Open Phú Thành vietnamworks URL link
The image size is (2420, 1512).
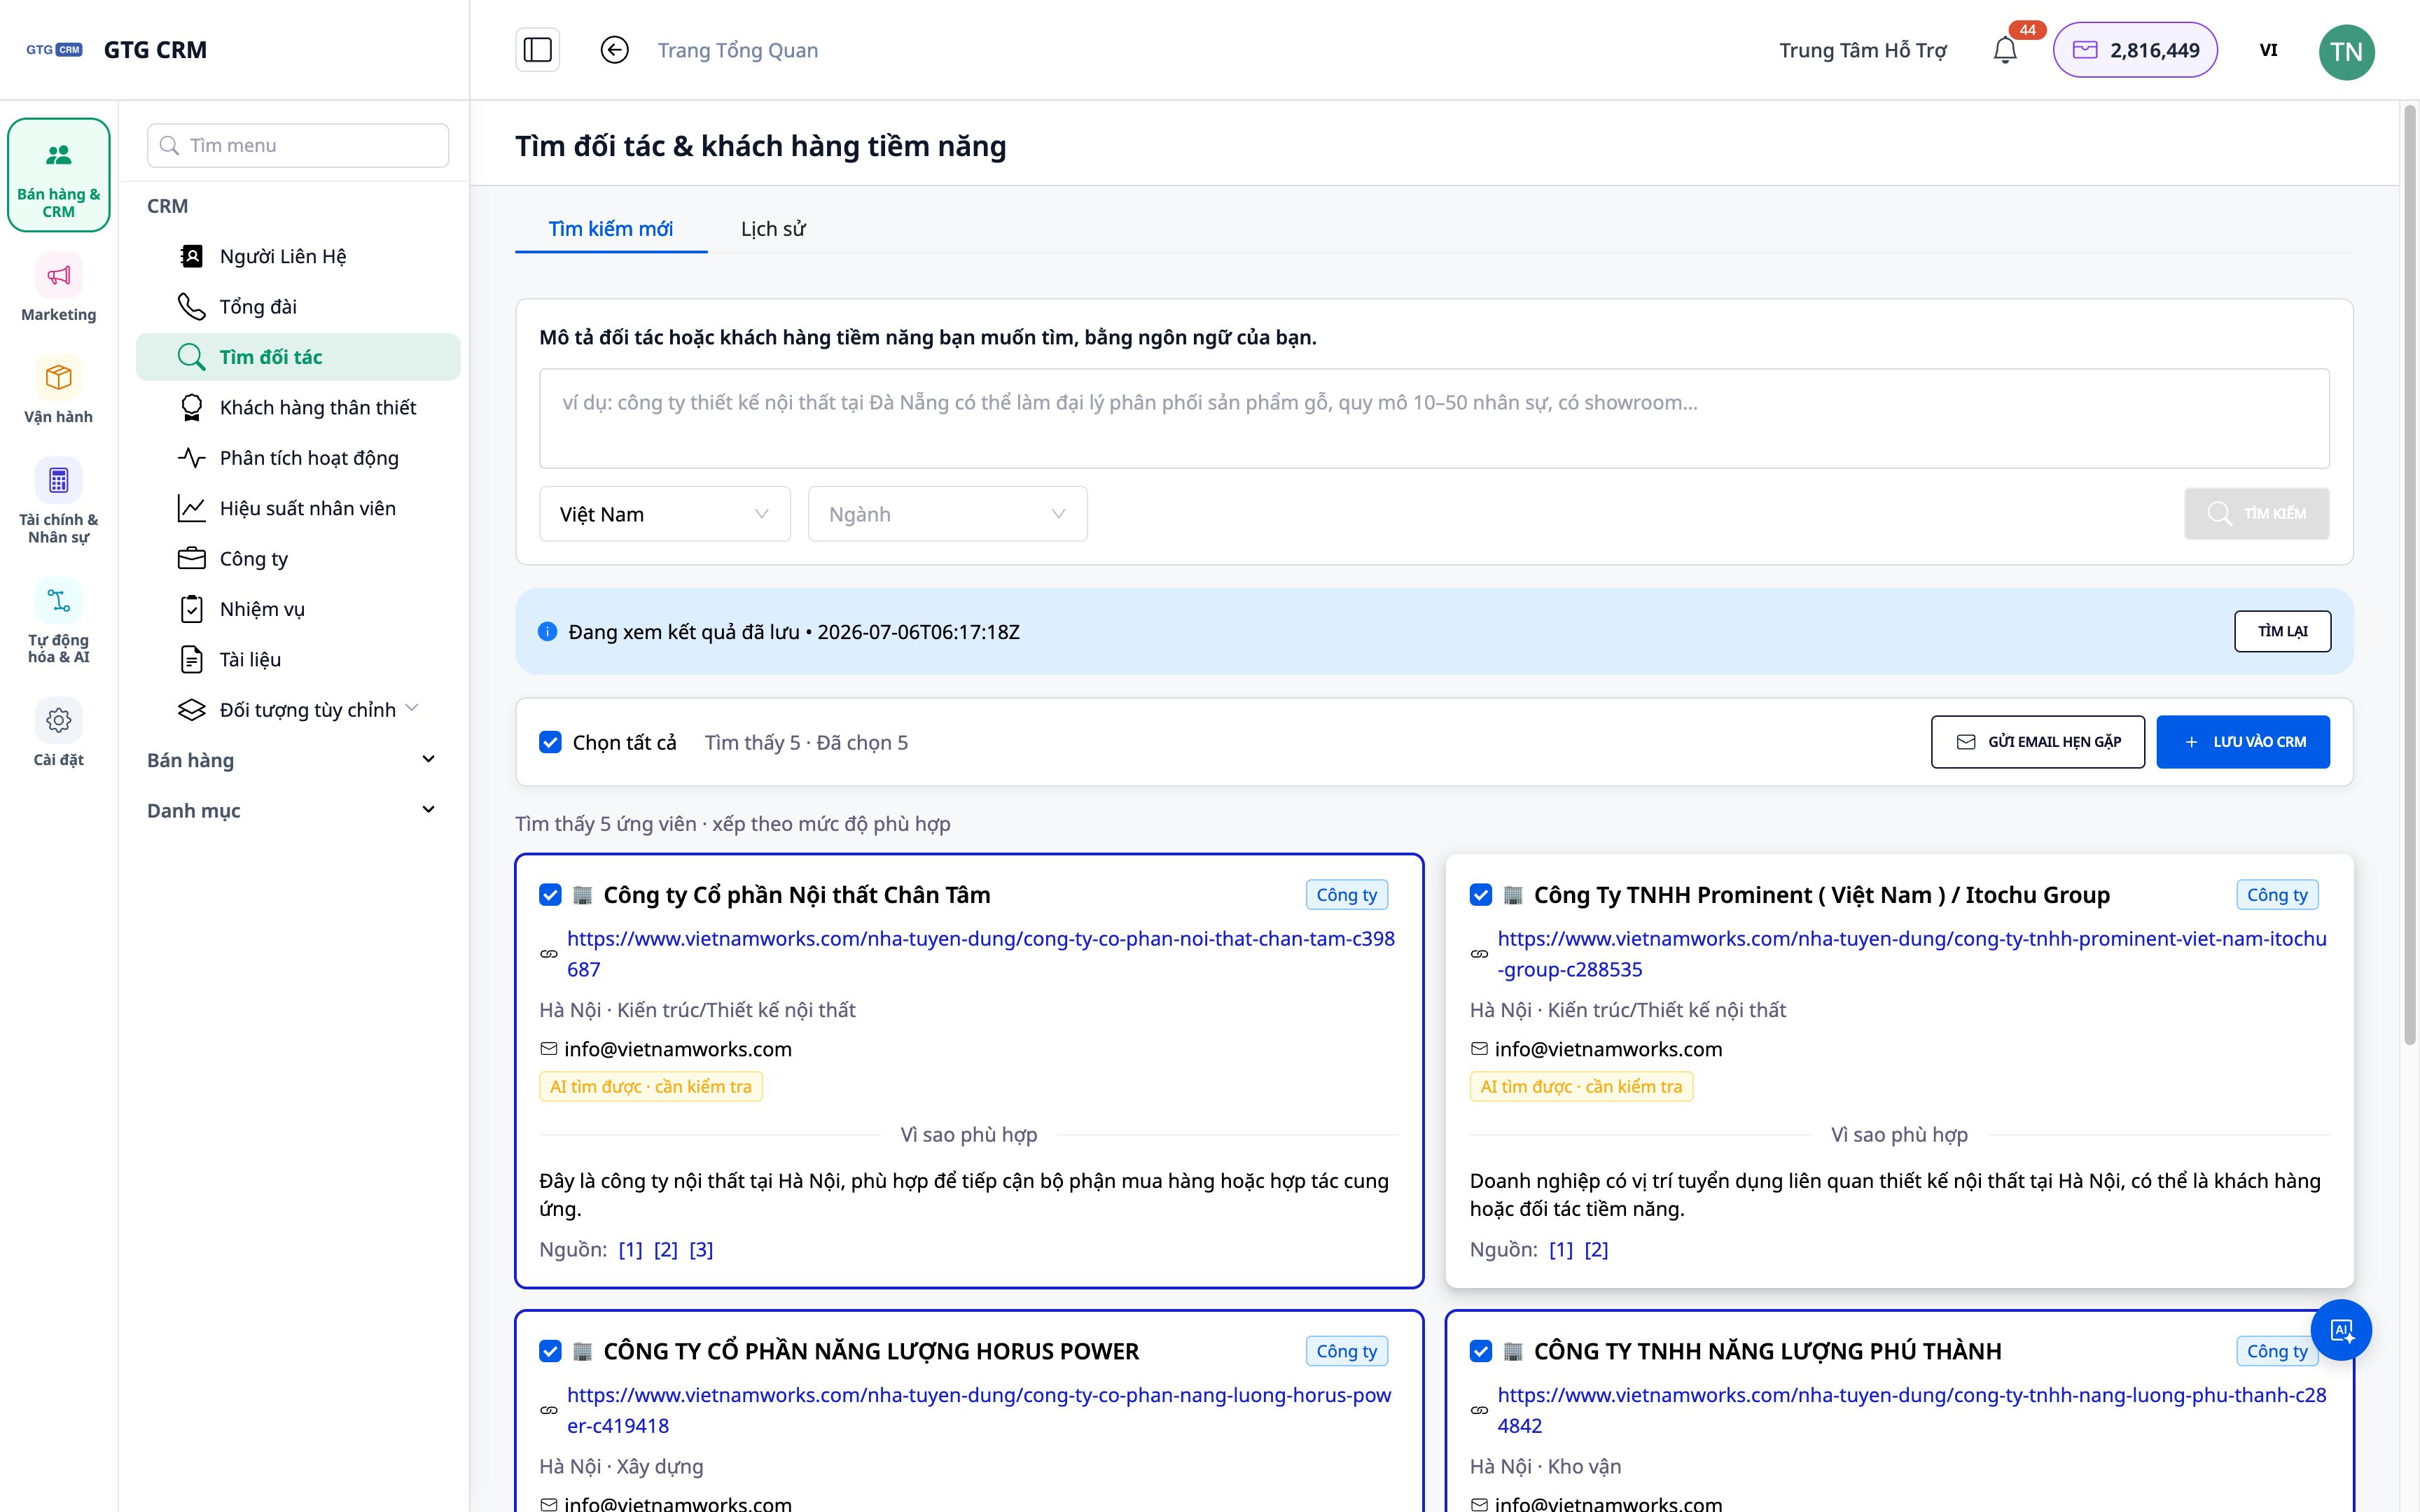coord(1912,1410)
